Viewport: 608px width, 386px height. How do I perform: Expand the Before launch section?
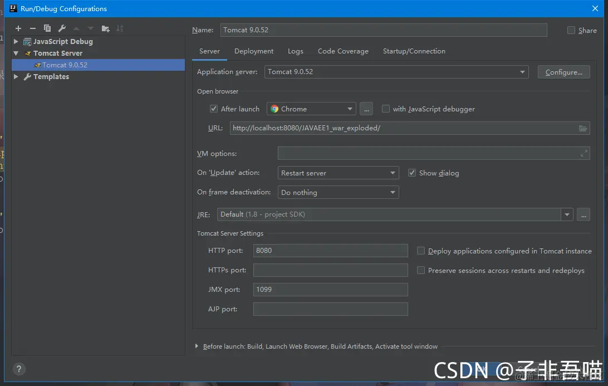pos(197,346)
